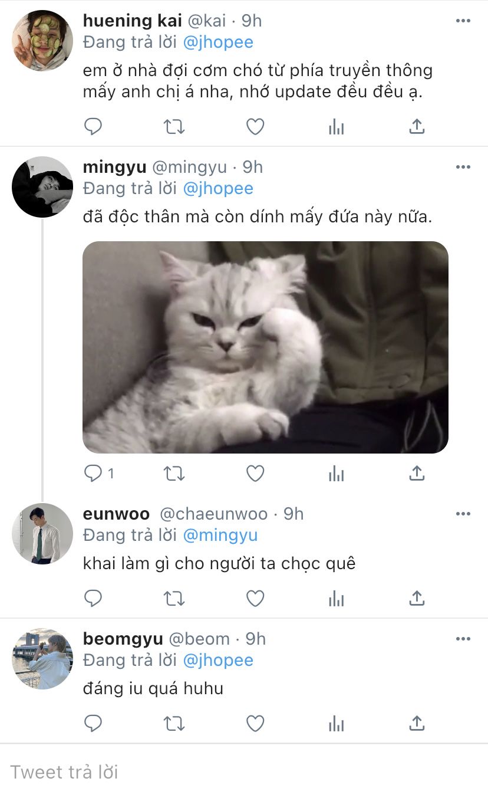Expand more options for eunwoo's tweet

[463, 514]
